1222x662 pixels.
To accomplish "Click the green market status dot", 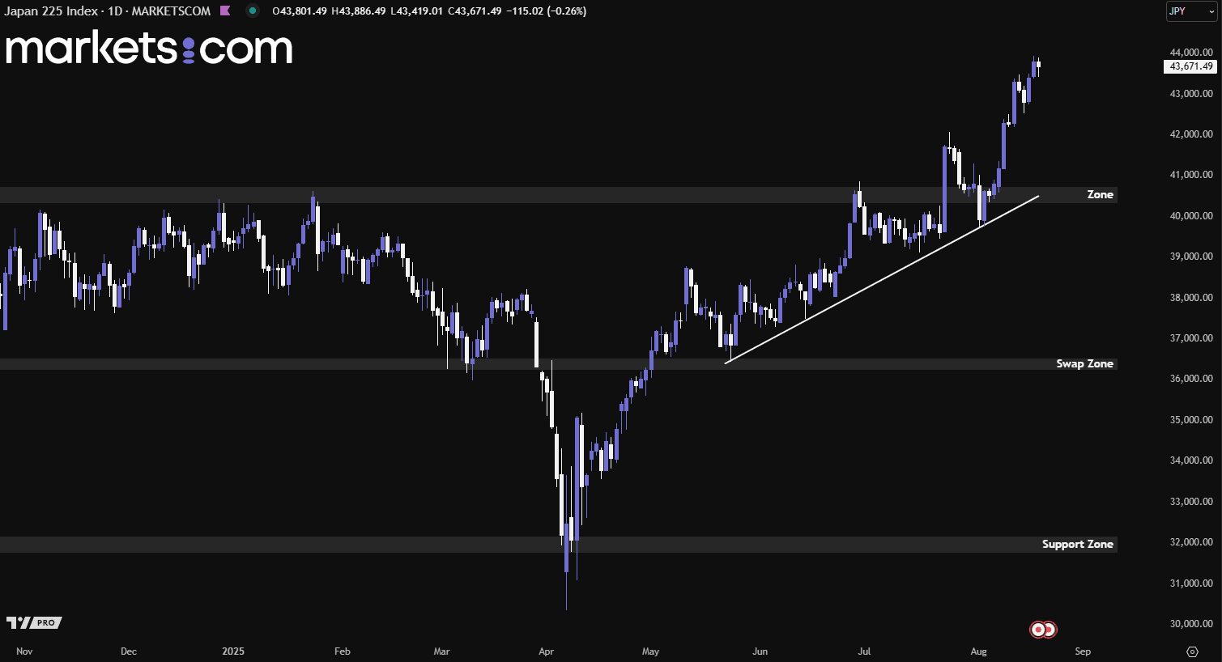I will 253,11.
